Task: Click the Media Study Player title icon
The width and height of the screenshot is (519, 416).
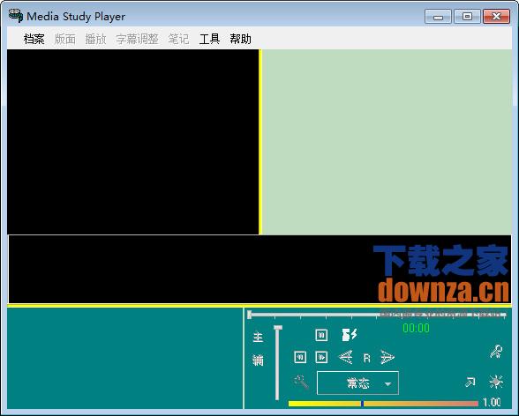Action: point(15,16)
